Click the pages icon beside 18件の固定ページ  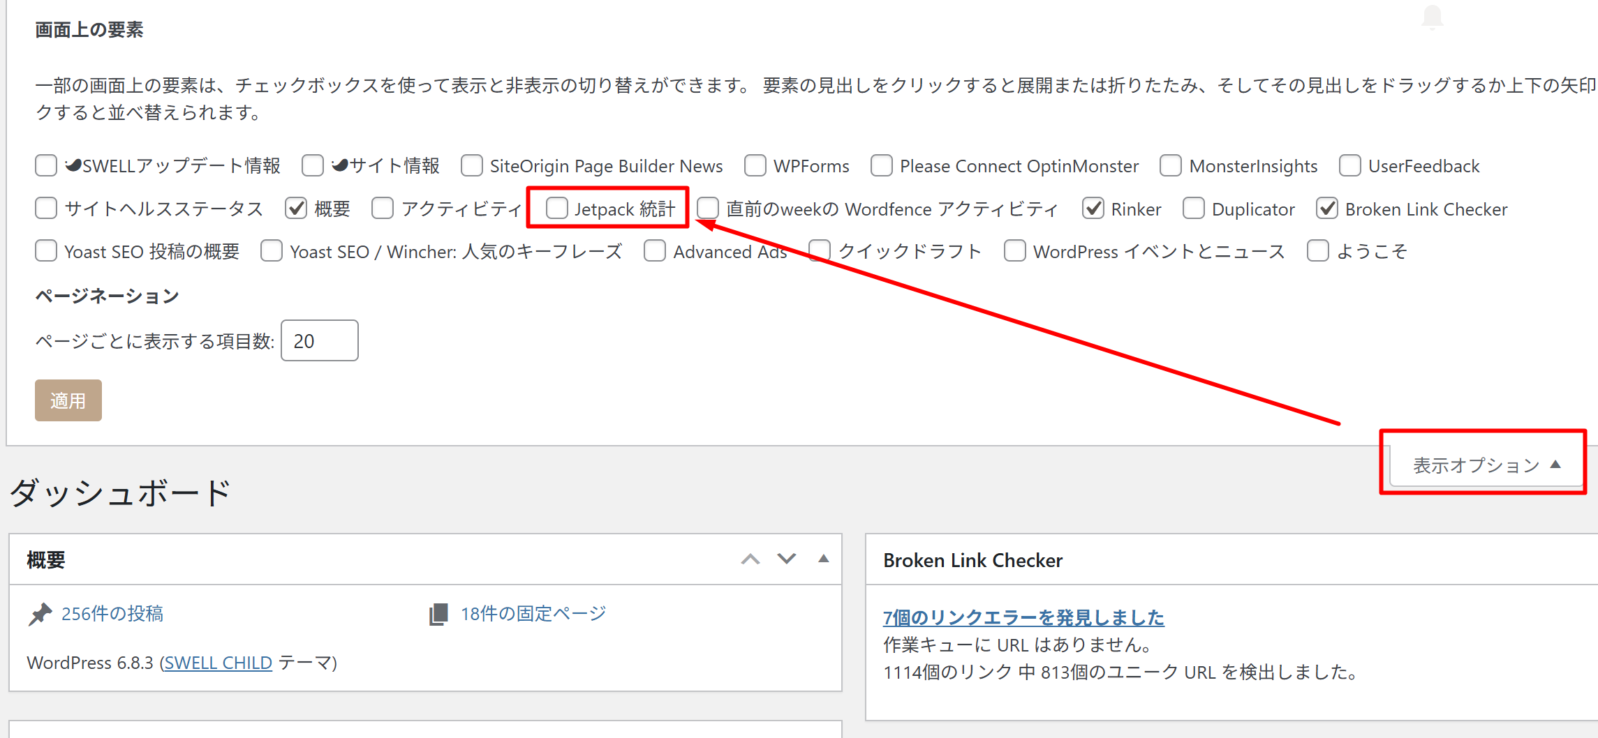coord(438,615)
